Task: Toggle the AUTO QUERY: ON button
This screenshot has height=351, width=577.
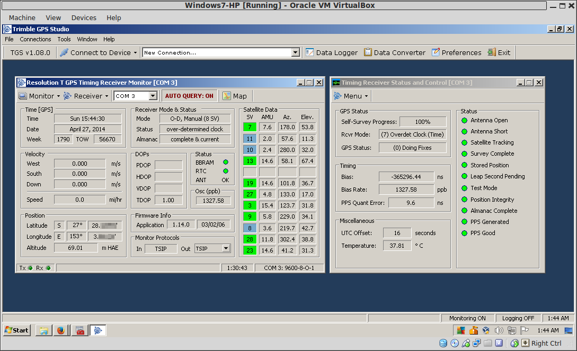Action: [x=189, y=96]
